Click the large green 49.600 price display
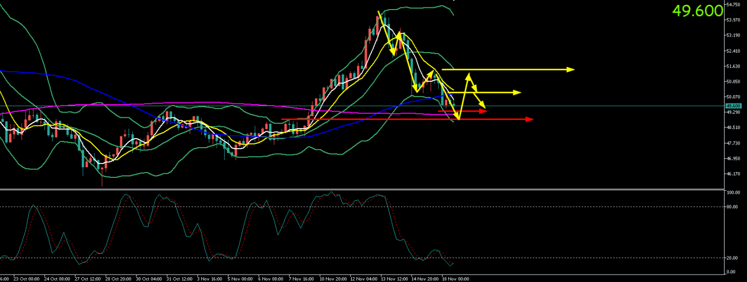The width and height of the screenshot is (747, 282). tap(697, 11)
